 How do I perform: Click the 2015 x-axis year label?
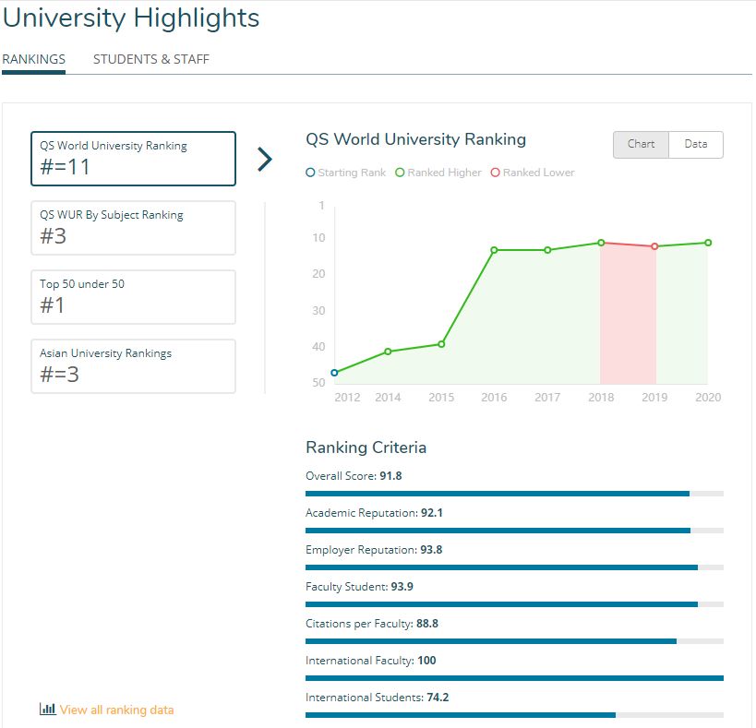point(441,398)
